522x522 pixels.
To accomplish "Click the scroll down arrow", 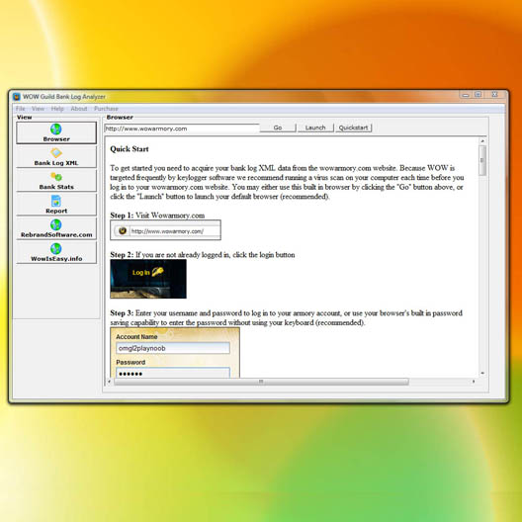I will [x=482, y=374].
